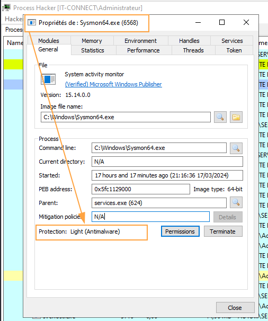Switch to the Statistics tab
This screenshot has width=268, height=321.
(x=93, y=50)
